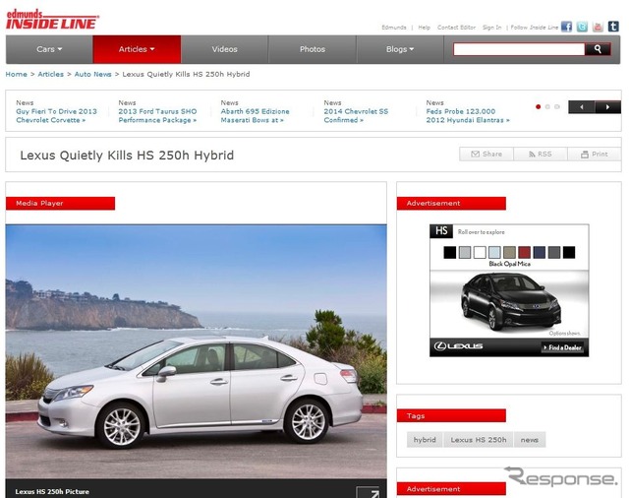The image size is (629, 498).
Task: Select the third news carousel page dot
Action: coord(557,107)
